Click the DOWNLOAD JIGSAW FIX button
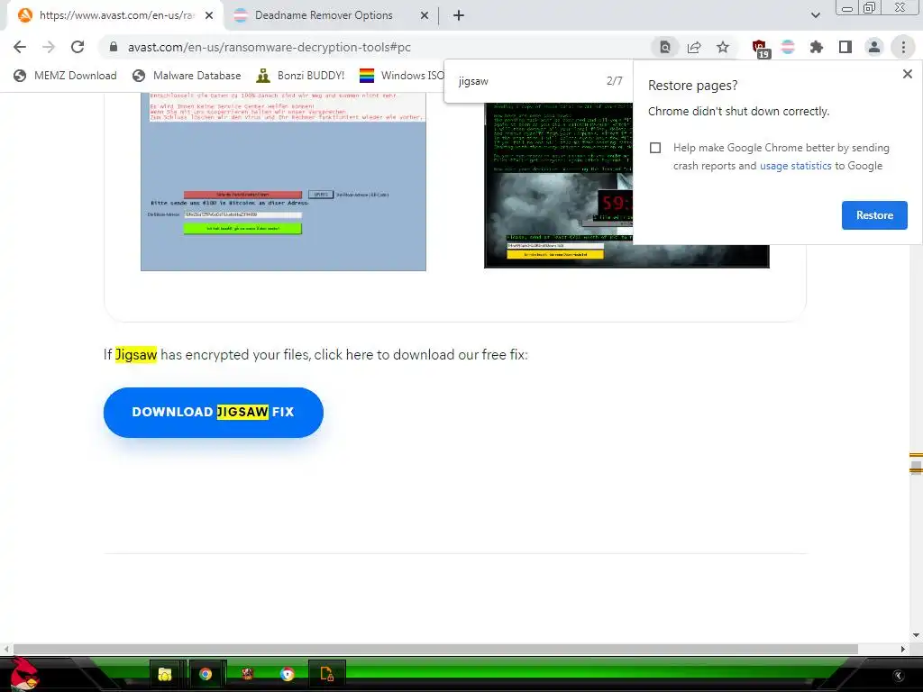The height and width of the screenshot is (692, 923). coord(213,413)
